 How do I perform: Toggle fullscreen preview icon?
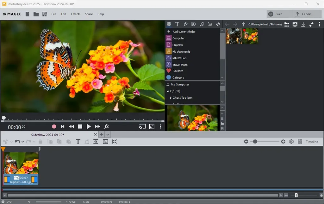[x=152, y=126]
